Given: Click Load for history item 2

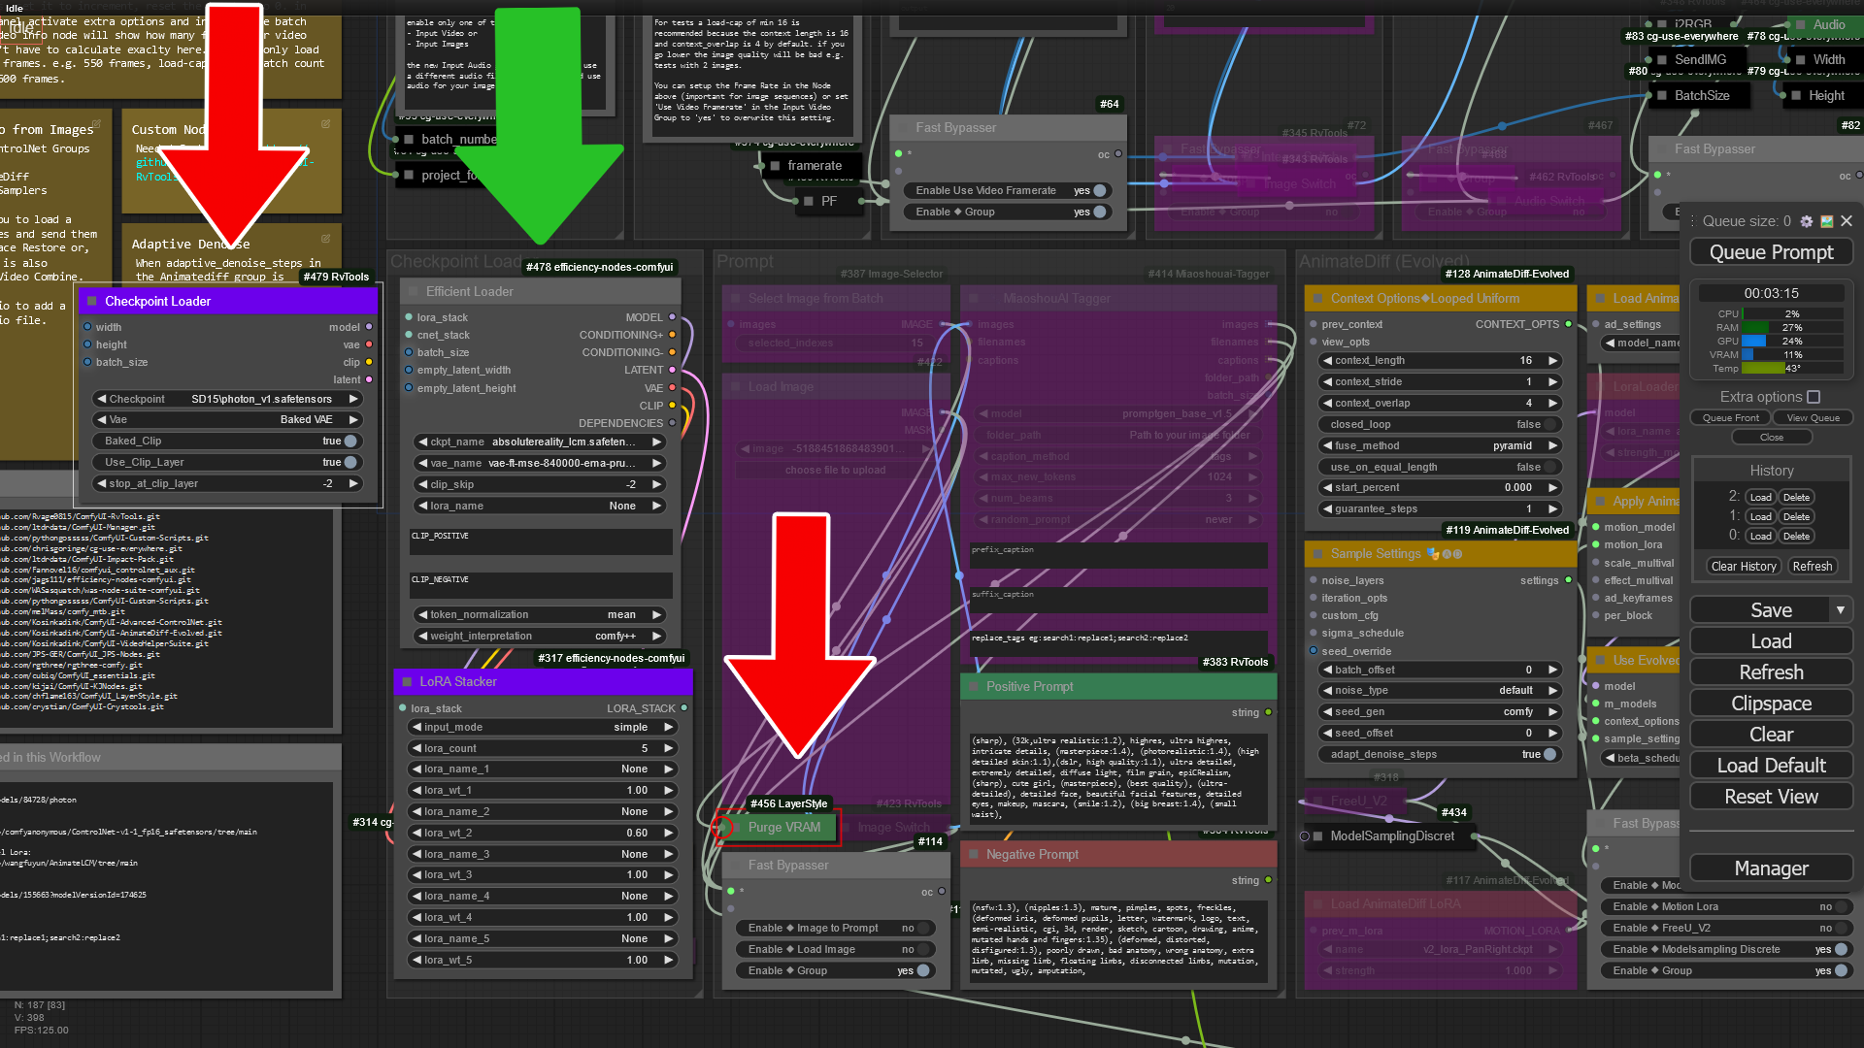Looking at the screenshot, I should 1761,497.
